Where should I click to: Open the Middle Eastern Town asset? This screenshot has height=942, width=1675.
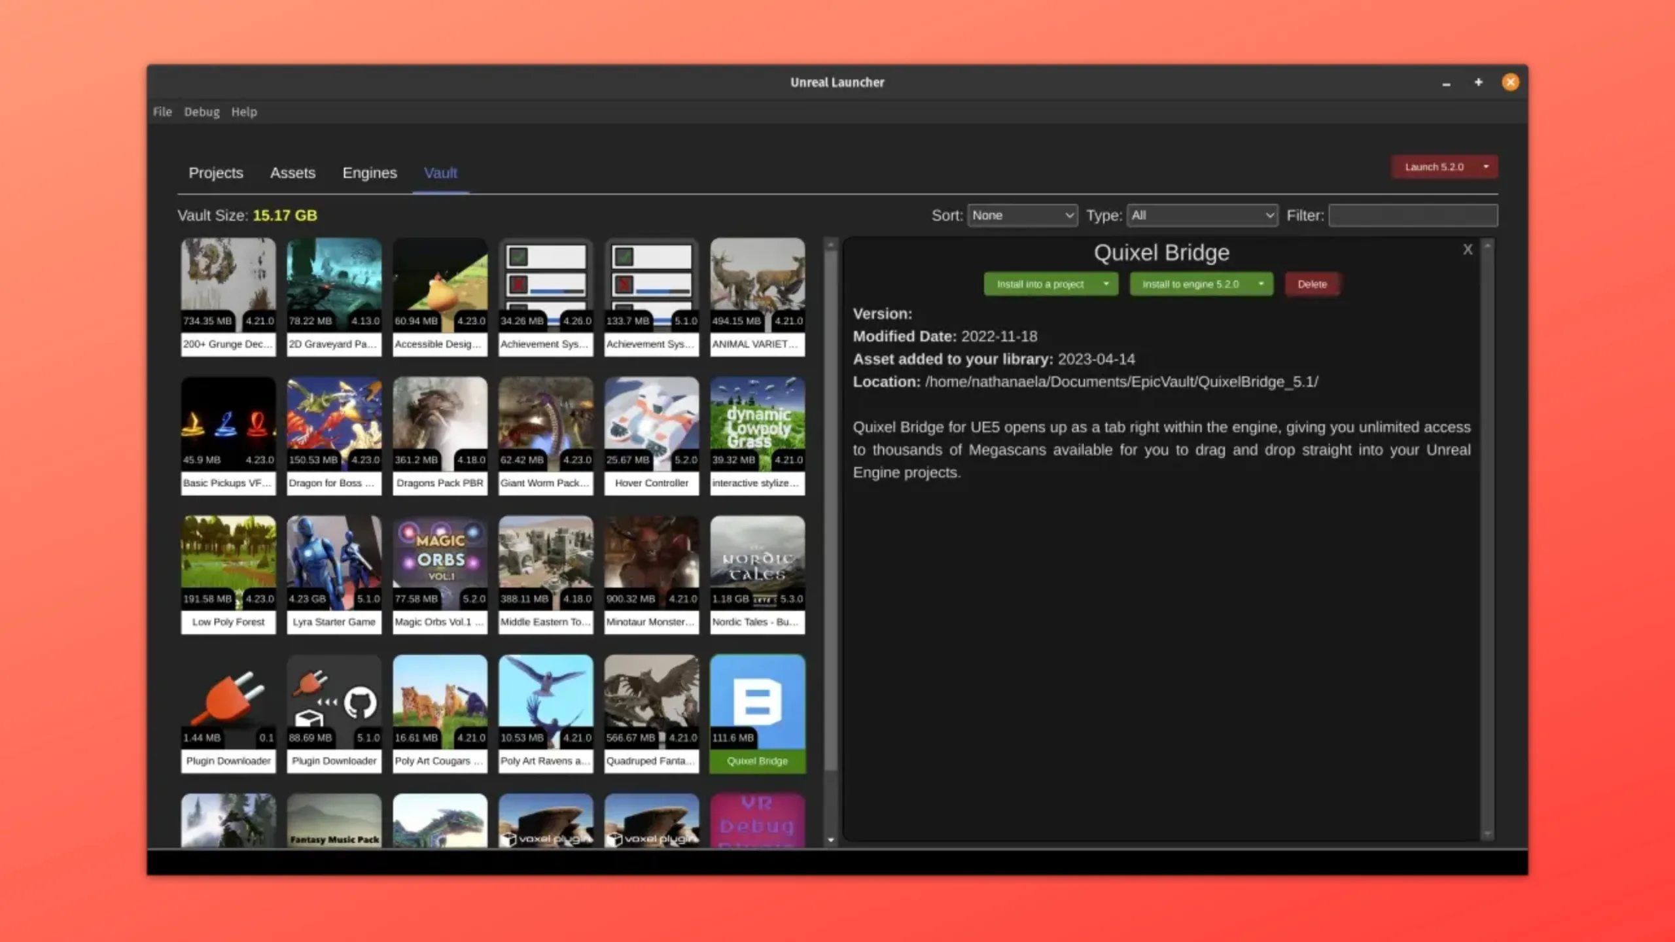click(x=546, y=574)
